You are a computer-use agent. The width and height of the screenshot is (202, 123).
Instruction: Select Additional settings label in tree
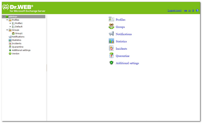tap(21, 50)
